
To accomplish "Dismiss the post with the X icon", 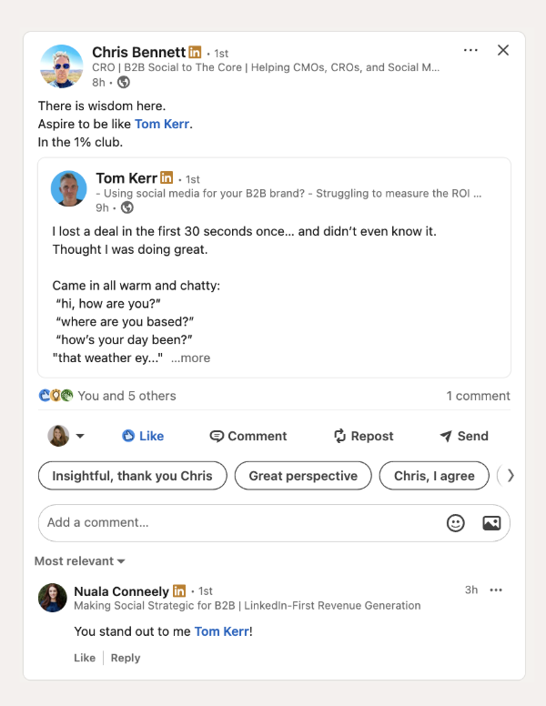I will click(503, 51).
